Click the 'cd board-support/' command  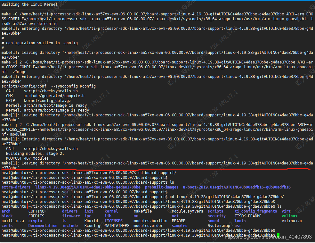click(157, 173)
